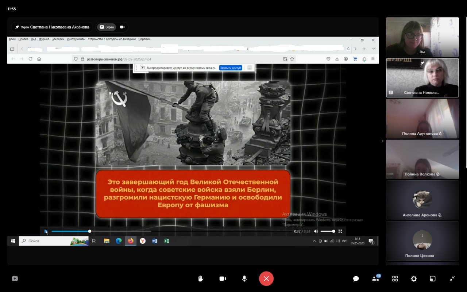467x292 pixels.
Task: Open the Firefox 'Вид' menu
Action: [33, 39]
